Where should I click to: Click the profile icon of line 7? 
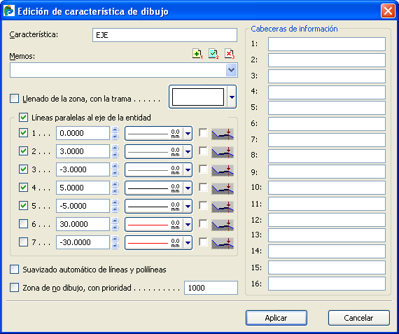point(223,243)
